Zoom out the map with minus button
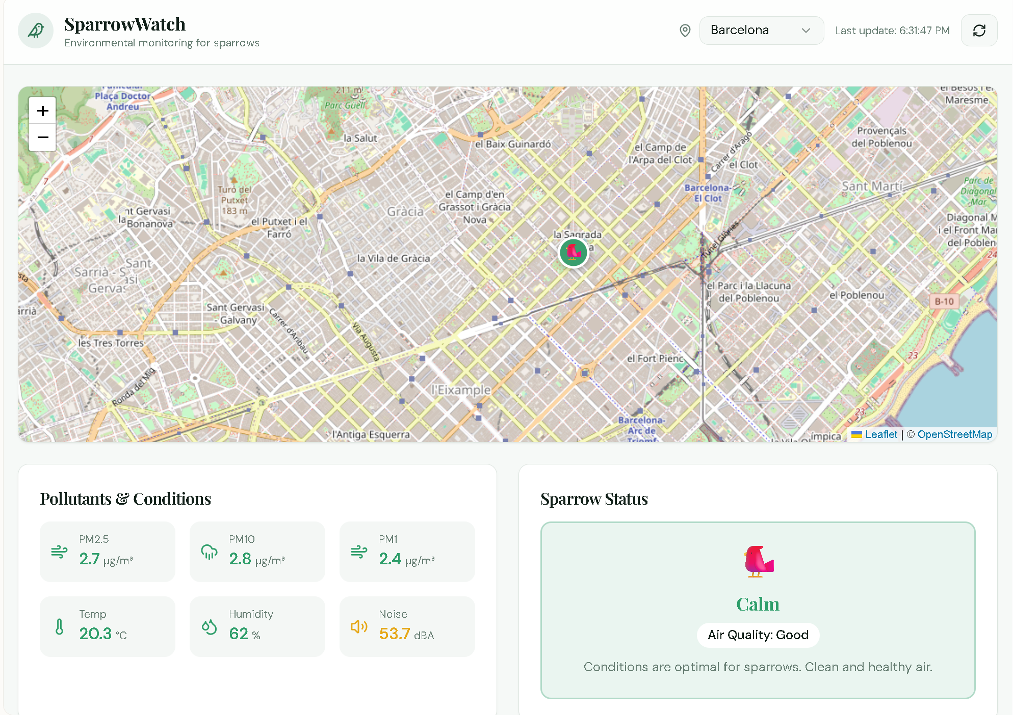This screenshot has width=1013, height=715. tap(43, 137)
